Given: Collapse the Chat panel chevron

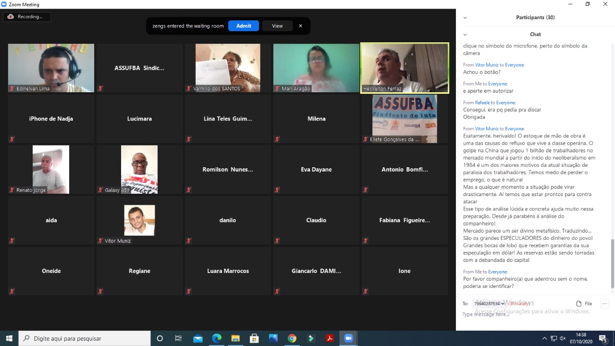Looking at the screenshot, I should tap(465, 35).
